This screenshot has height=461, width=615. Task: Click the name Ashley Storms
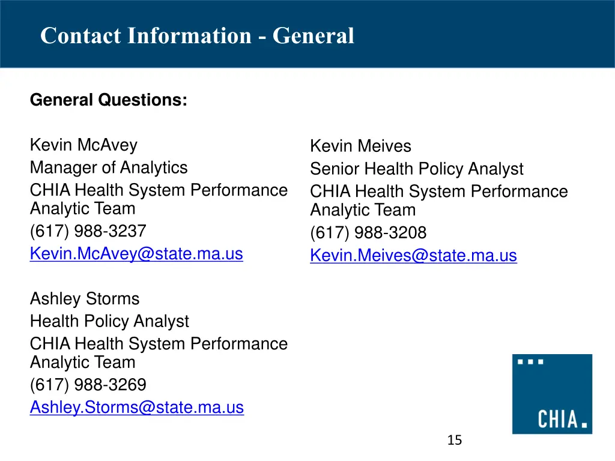pyautogui.click(x=85, y=299)
